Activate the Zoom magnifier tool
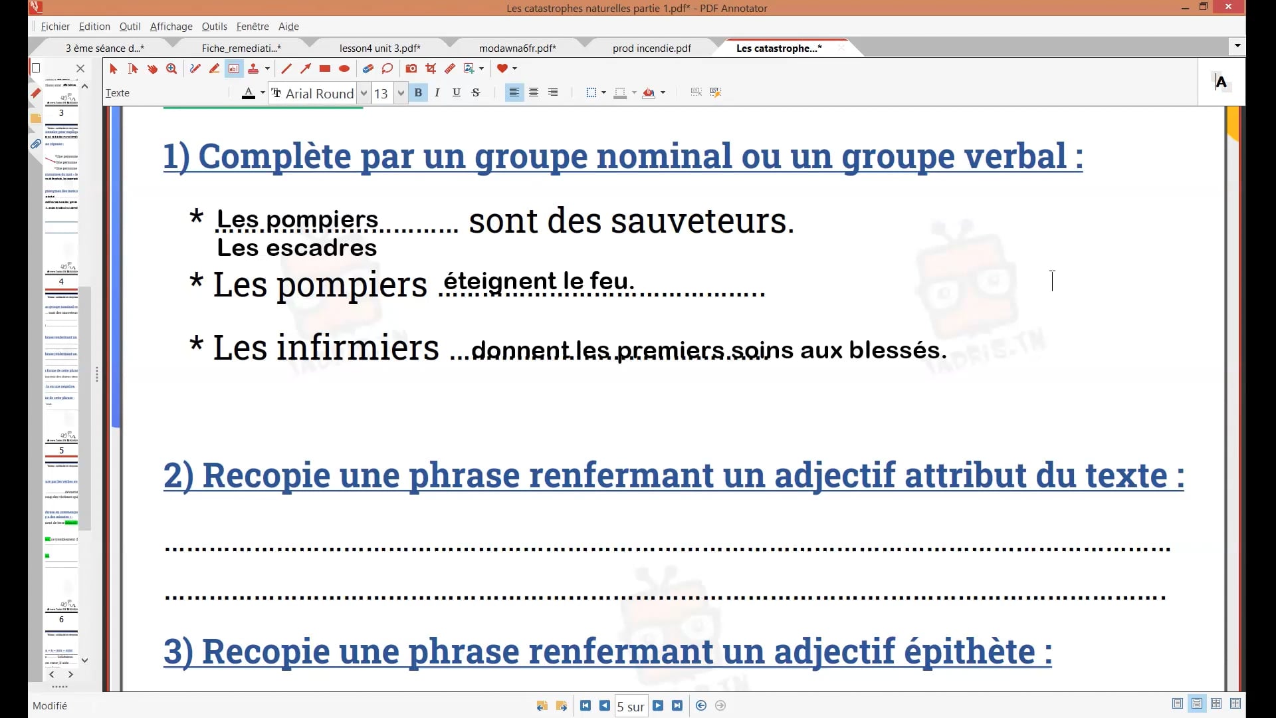Screen dimensions: 1276x718 [x=171, y=68]
